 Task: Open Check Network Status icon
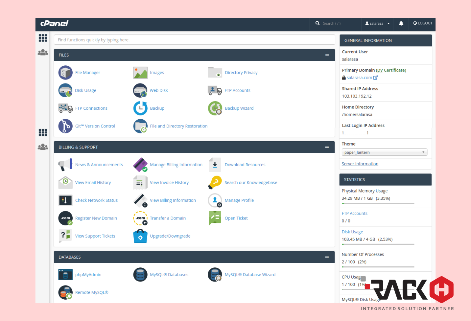point(65,200)
